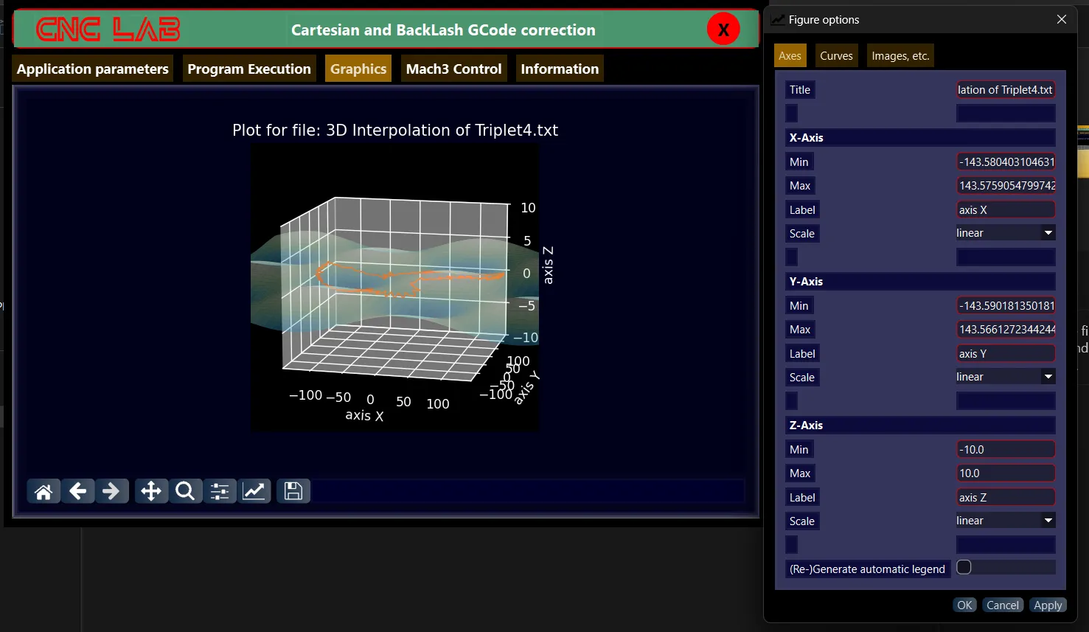Viewport: 1089px width, 632px height.
Task: Select the Pan move tool icon
Action: (x=150, y=491)
